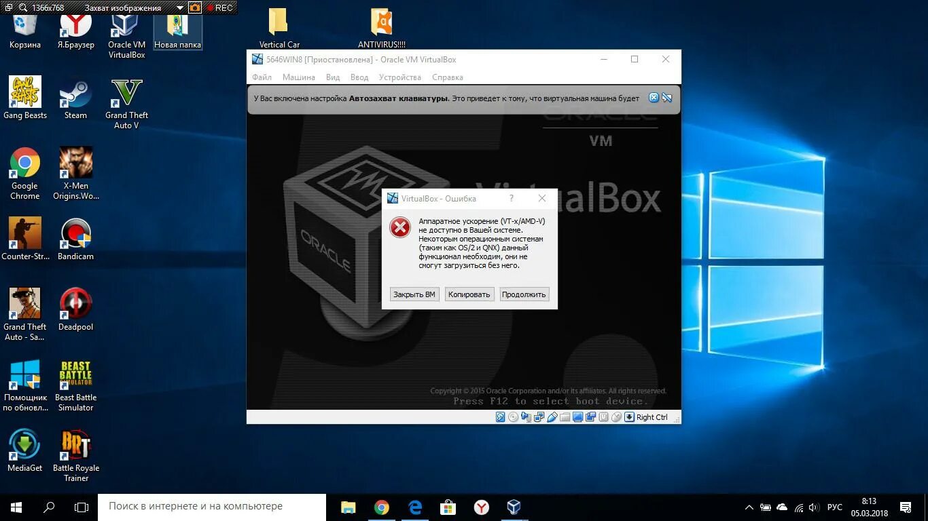Select the Grand Theft Auto San Andreas icon
Screen dimensions: 928x521
tap(25, 315)
